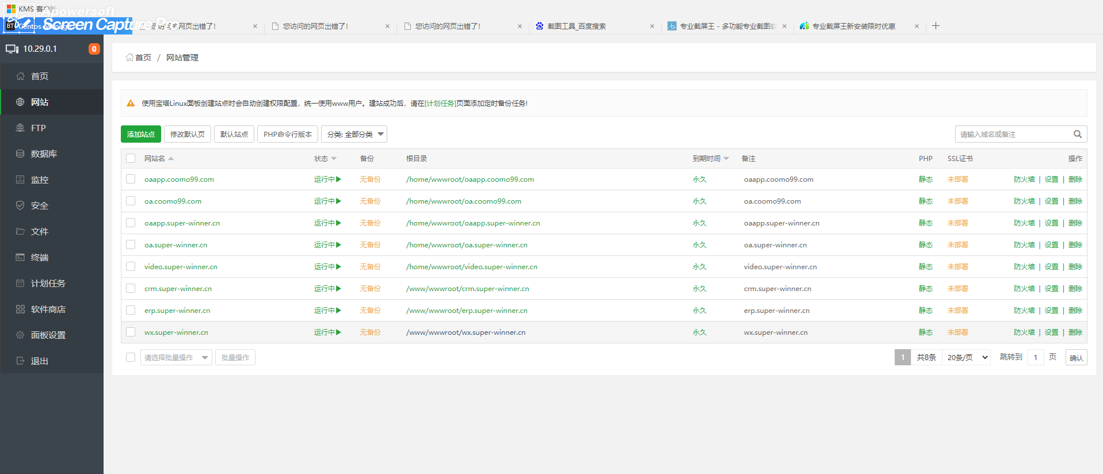Open the 首页 home sidebar icon
This screenshot has height=474, width=1103.
[20, 76]
